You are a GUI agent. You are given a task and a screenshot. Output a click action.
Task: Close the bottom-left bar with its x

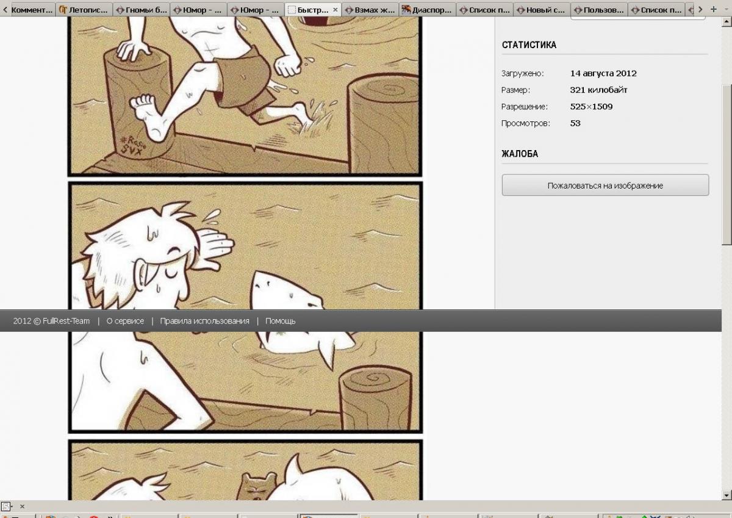click(23, 506)
